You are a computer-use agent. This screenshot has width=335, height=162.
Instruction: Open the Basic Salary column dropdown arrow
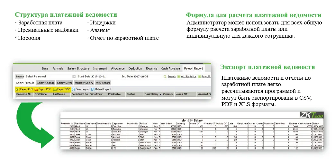pos(160,94)
